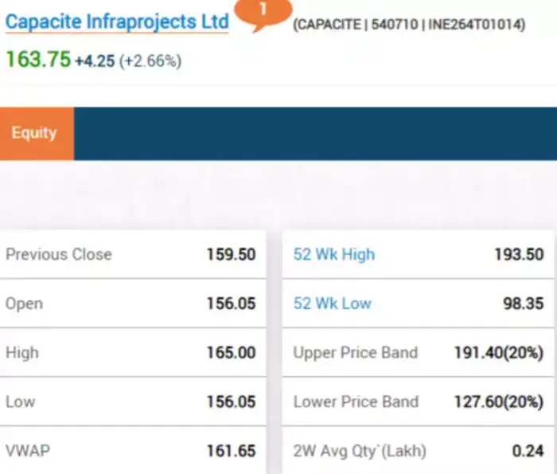Image resolution: width=557 pixels, height=474 pixels.
Task: Click the VWAP value 161.65
Action: tap(231, 451)
